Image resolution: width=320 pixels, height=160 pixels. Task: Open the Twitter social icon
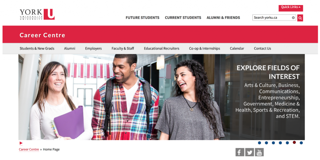(x=250, y=152)
